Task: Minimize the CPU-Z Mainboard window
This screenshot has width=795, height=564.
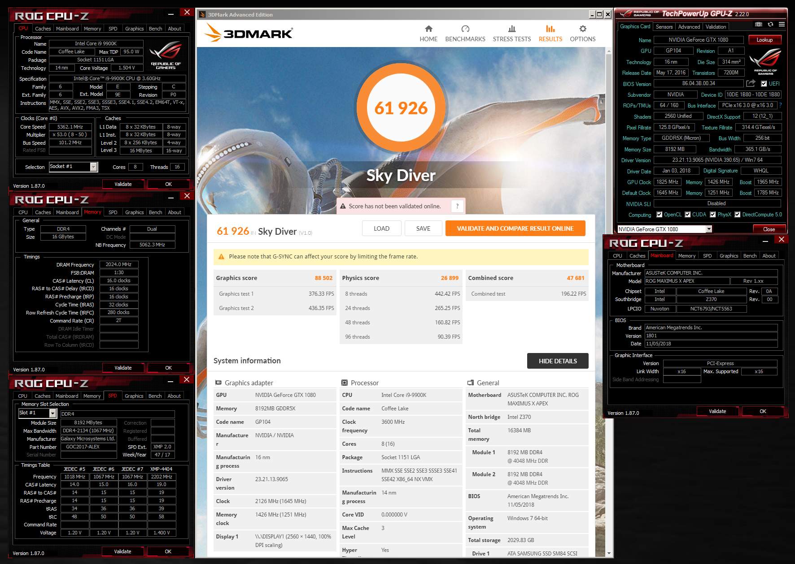Action: click(x=765, y=241)
